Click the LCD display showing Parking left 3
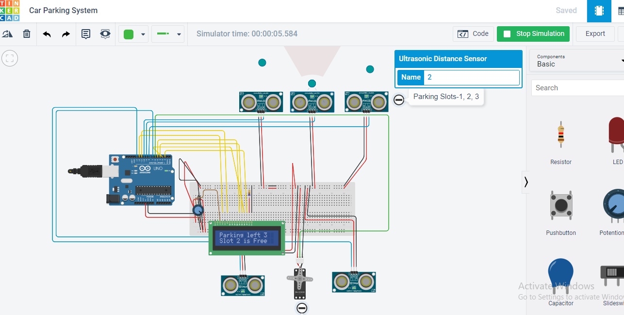The width and height of the screenshot is (624, 315). (x=247, y=238)
